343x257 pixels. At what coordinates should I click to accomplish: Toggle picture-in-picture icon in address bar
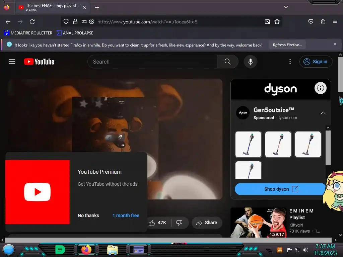pos(267,21)
